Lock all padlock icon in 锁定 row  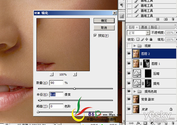[151, 39]
